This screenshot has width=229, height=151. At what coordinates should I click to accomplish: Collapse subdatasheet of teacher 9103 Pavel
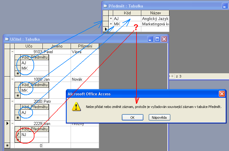(12, 51)
